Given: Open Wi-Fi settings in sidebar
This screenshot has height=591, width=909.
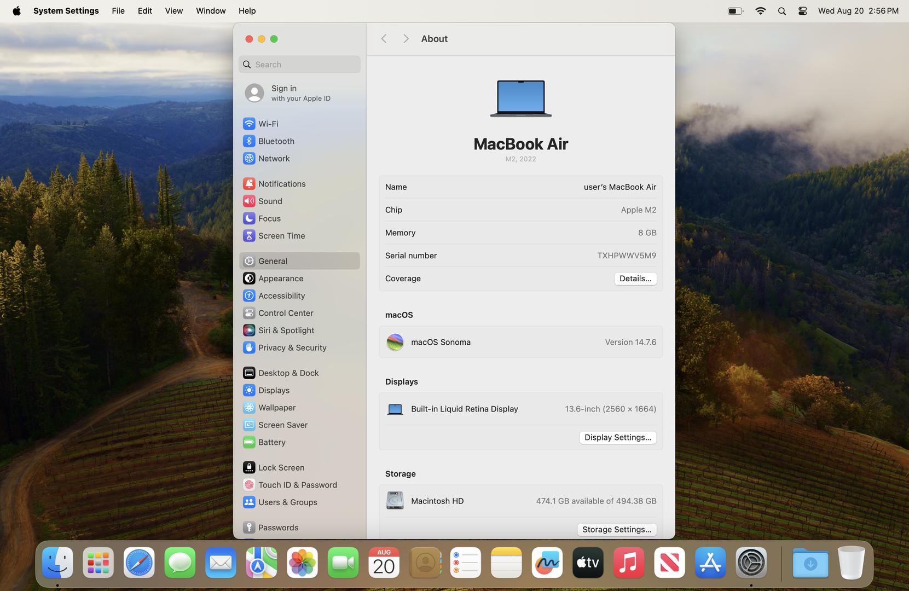Looking at the screenshot, I should pos(299,124).
